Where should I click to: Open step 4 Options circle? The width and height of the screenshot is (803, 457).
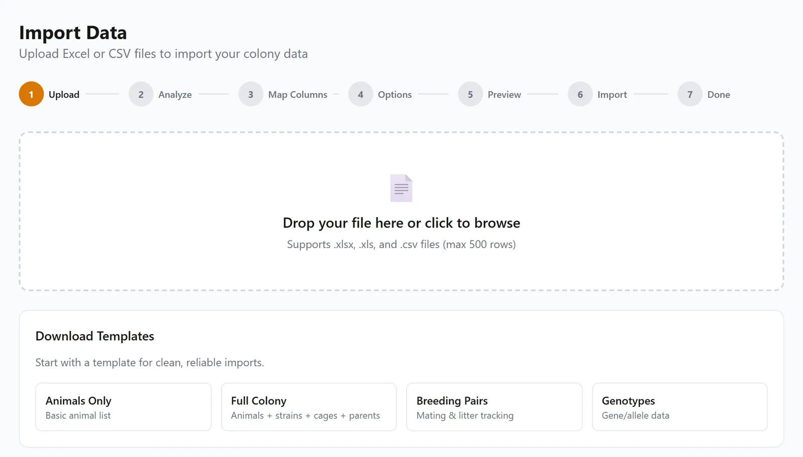coord(360,94)
